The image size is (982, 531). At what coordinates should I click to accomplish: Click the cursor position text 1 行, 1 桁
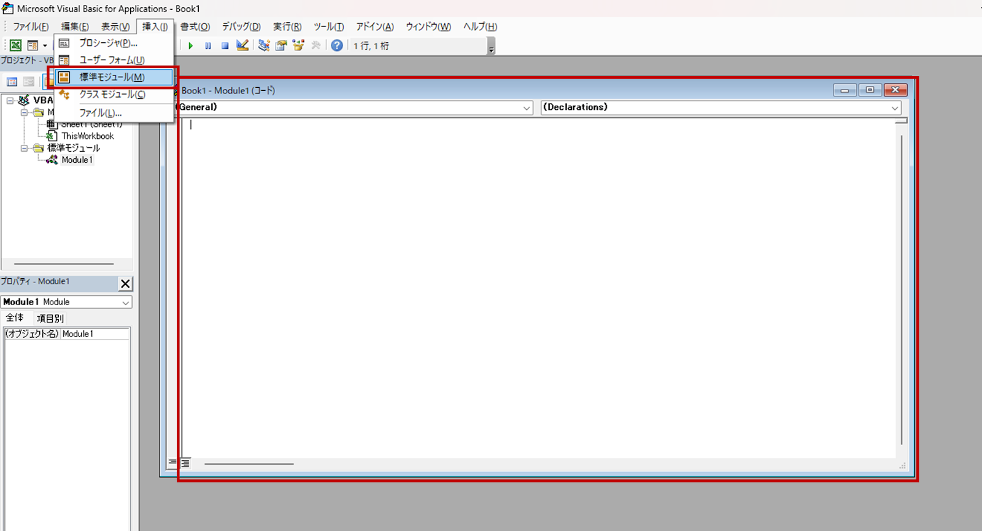click(x=371, y=45)
